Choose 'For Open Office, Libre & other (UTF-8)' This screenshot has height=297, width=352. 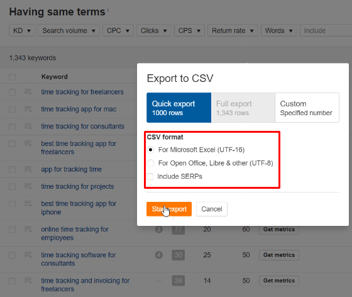[x=150, y=163]
